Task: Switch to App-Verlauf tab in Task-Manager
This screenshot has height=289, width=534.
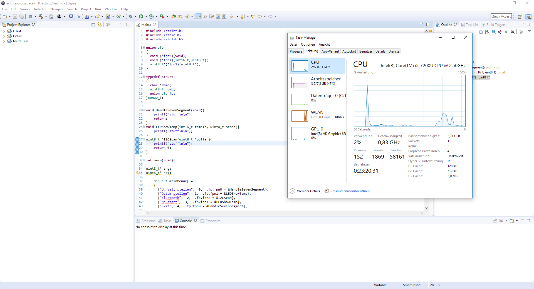Action: (330, 51)
